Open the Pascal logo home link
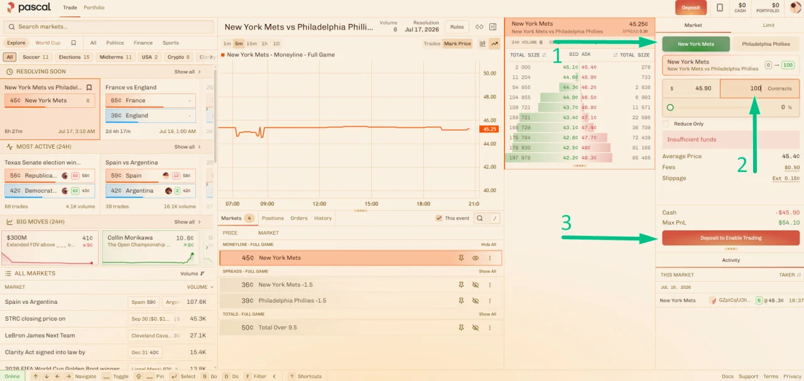The width and height of the screenshot is (804, 381). [x=28, y=8]
